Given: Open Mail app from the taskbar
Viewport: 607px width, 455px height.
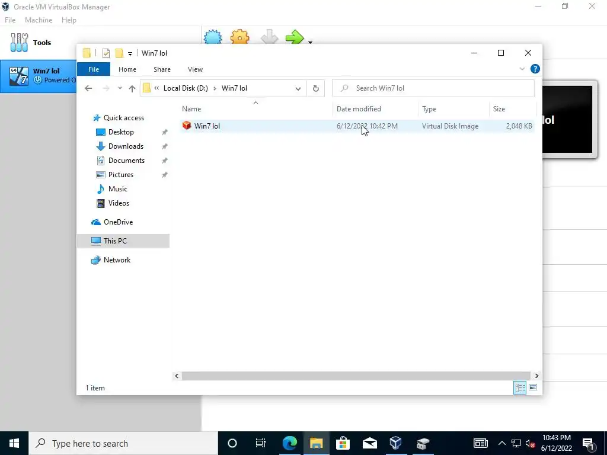Looking at the screenshot, I should click(370, 443).
